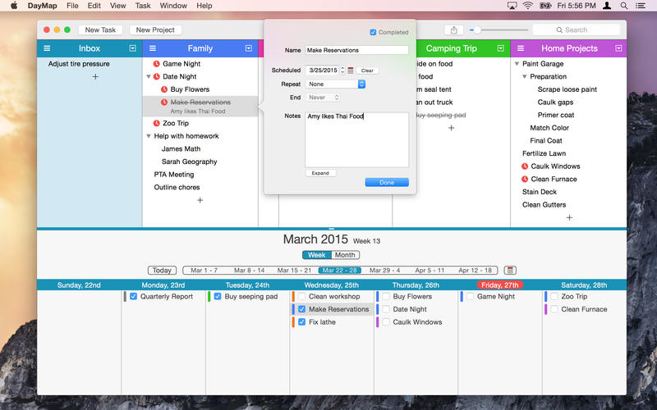Image resolution: width=657 pixels, height=410 pixels.
Task: Click the clock icon next to Game Night
Action: point(157,64)
